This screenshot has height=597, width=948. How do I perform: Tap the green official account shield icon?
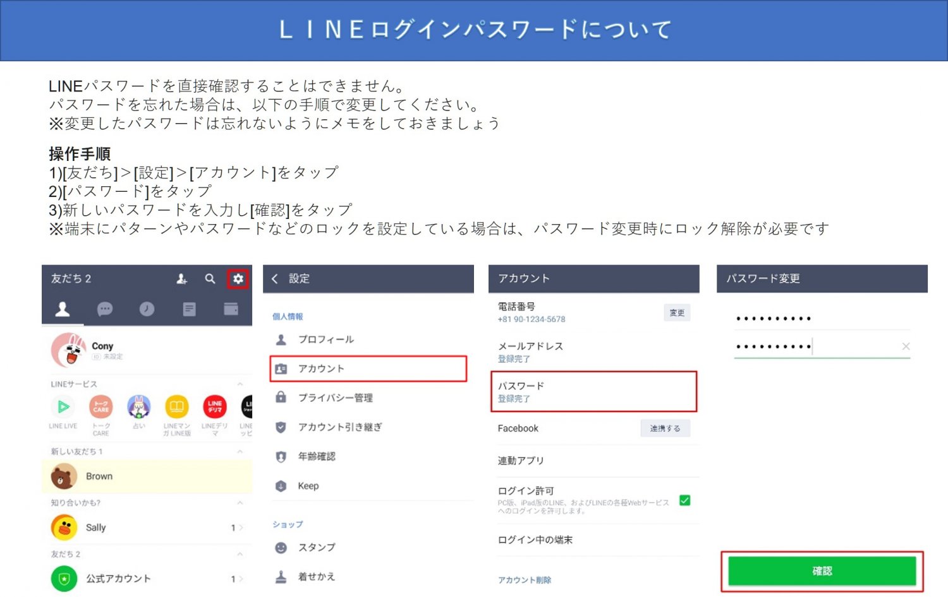click(64, 579)
